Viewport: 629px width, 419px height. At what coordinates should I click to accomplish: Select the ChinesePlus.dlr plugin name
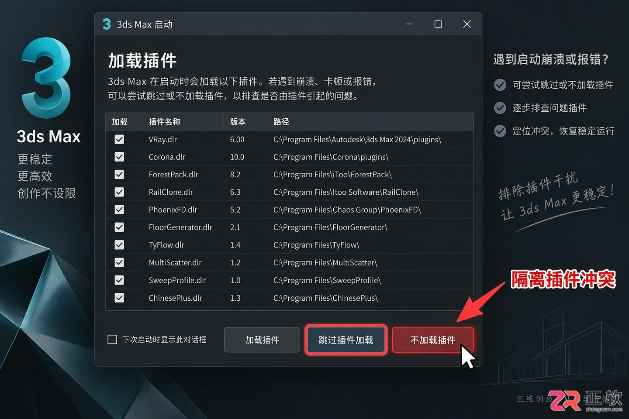(x=176, y=298)
